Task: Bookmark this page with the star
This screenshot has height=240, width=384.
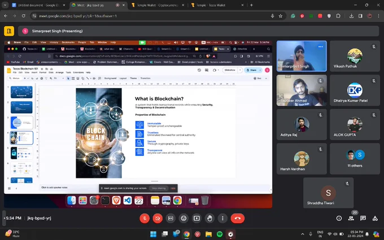Action: (281, 16)
